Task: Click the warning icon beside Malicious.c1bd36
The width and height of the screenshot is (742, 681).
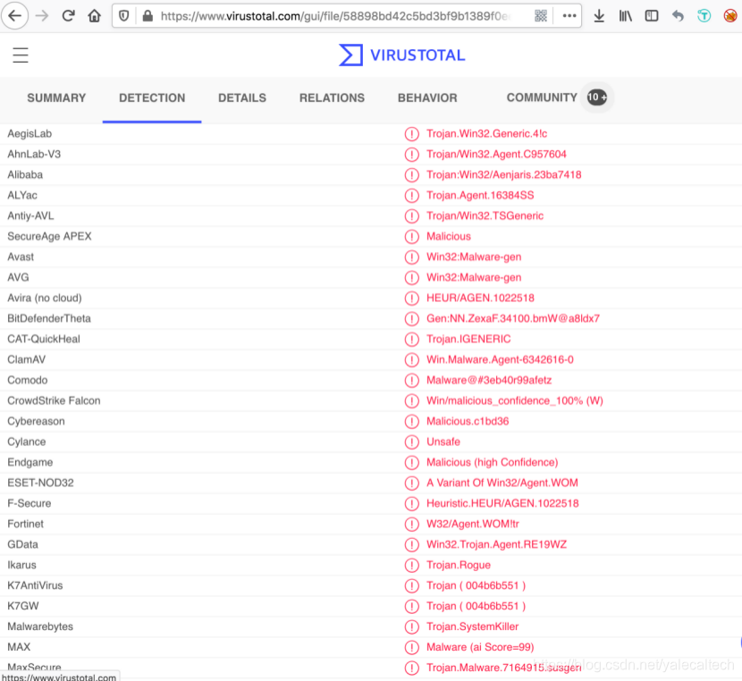Action: (412, 421)
